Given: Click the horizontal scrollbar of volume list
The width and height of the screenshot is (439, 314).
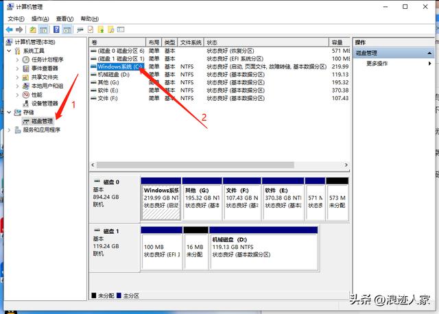Looking at the screenshot, I should 195,165.
